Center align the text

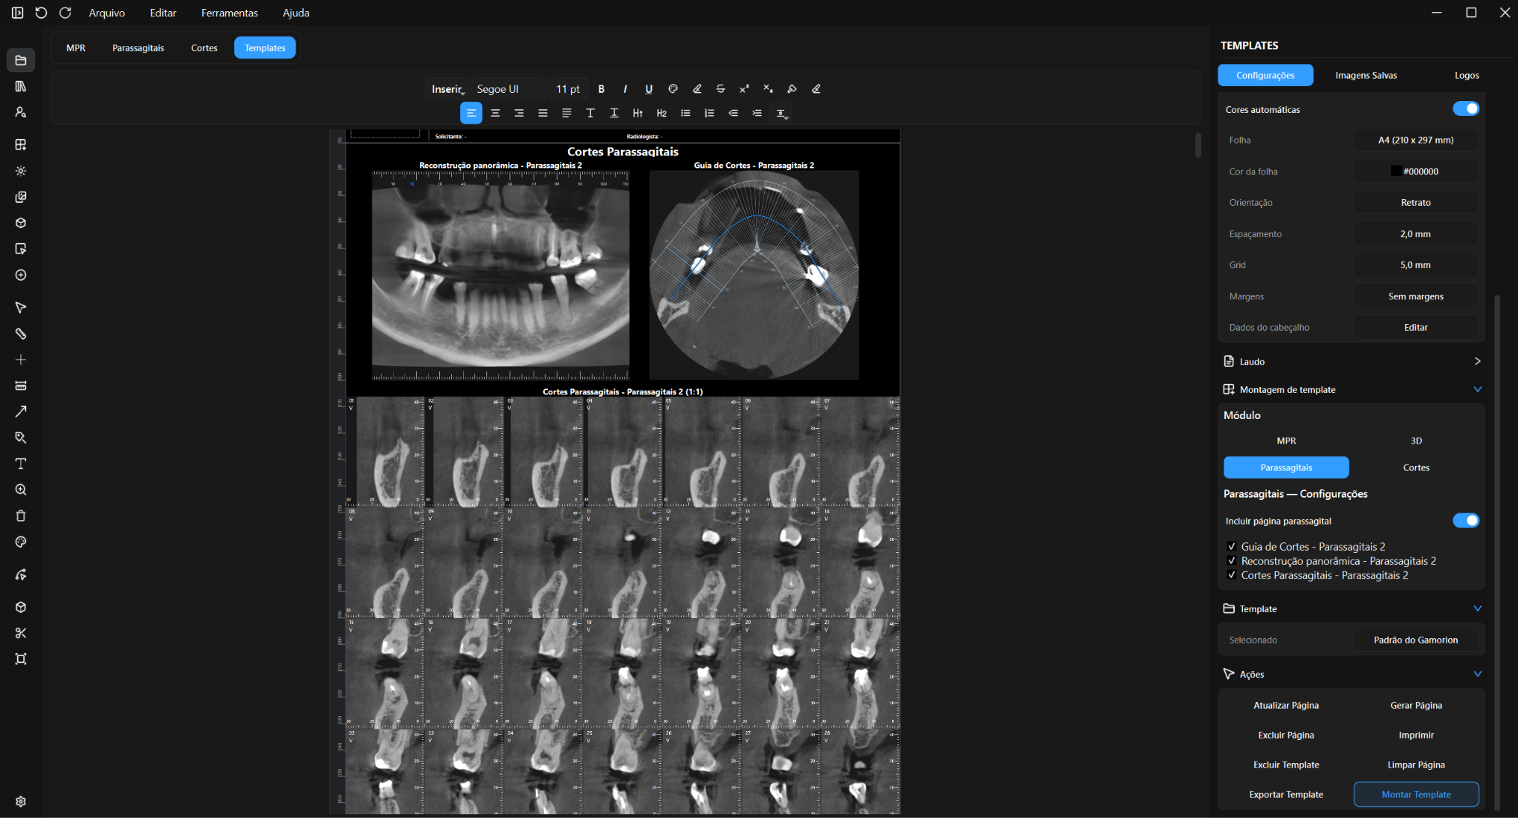(495, 113)
